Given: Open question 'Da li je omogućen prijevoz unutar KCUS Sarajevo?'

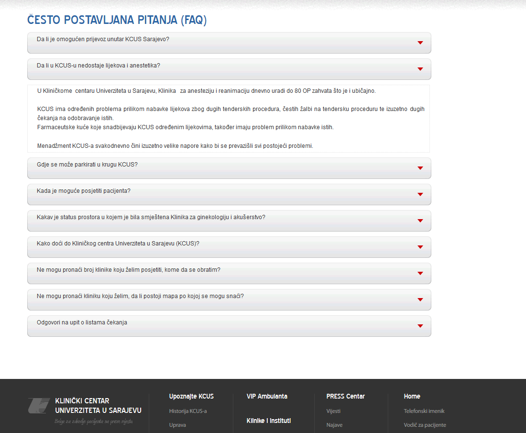Looking at the screenshot, I should [x=103, y=39].
